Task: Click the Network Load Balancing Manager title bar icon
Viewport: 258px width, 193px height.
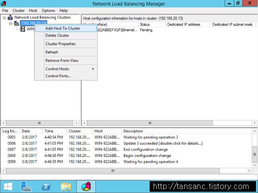Action: pos(4,4)
